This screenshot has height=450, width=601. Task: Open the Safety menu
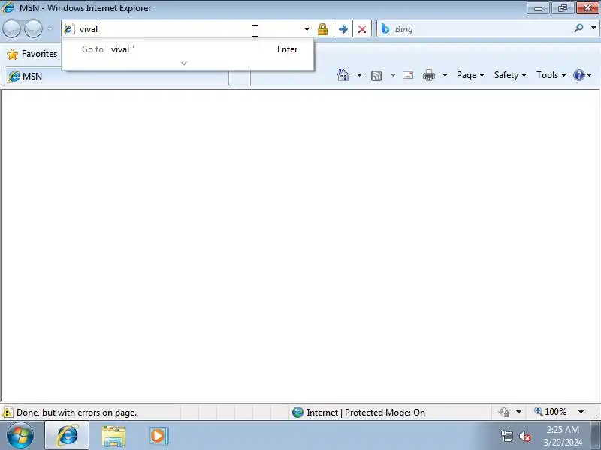pos(510,75)
